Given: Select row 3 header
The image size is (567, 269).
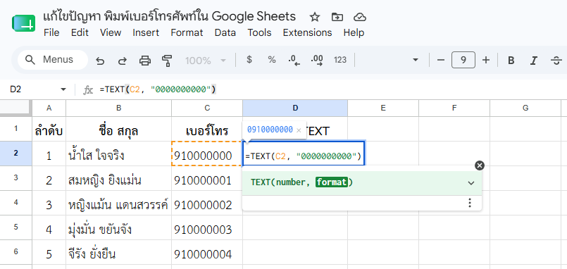Looking at the screenshot, I should click(x=16, y=178).
